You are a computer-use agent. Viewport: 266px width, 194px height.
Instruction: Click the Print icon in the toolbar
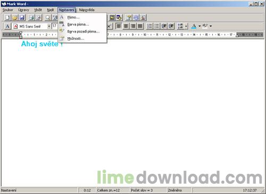31,18
